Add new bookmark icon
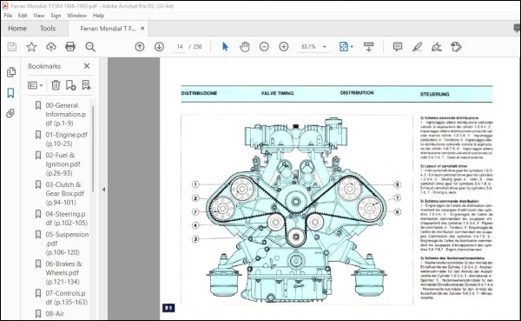Image resolution: width=521 pixels, height=321 pixels. 70,85
